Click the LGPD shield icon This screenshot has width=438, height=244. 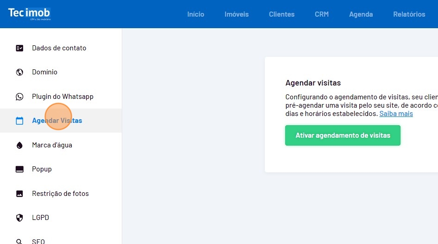pos(19,218)
